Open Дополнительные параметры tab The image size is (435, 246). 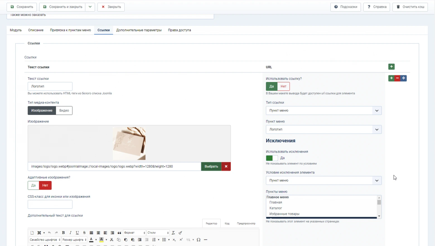(x=139, y=30)
